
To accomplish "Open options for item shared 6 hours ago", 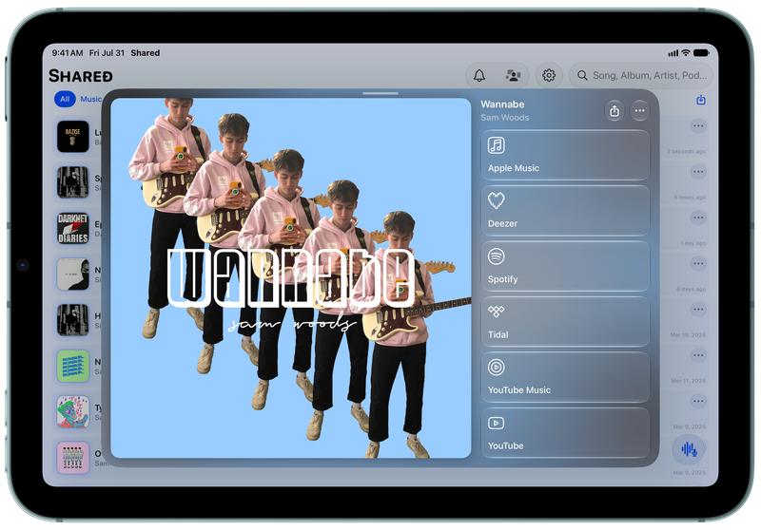I will 698,172.
